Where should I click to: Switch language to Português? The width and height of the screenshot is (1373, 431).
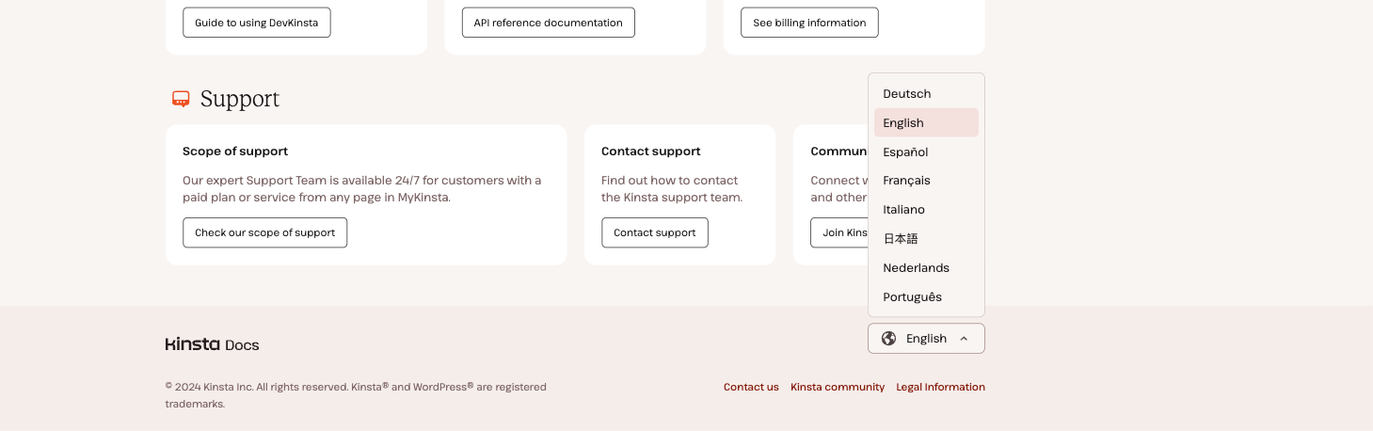point(912,297)
